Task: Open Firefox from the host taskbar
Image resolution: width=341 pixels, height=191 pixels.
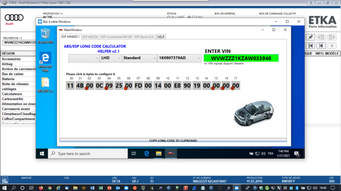Action: [x=41, y=188]
